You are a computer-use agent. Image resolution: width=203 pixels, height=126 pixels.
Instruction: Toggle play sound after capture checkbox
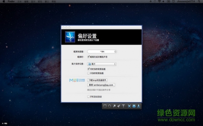(88, 57)
